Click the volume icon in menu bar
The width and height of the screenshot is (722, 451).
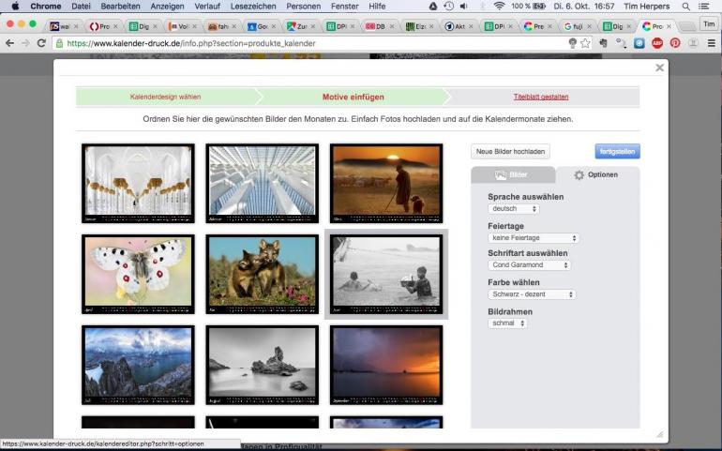(x=464, y=6)
